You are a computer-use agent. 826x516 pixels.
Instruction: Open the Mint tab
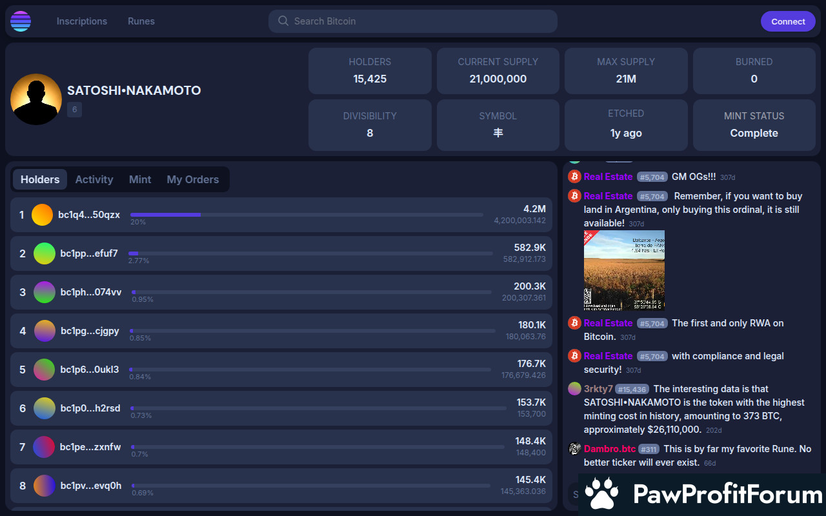tap(140, 179)
